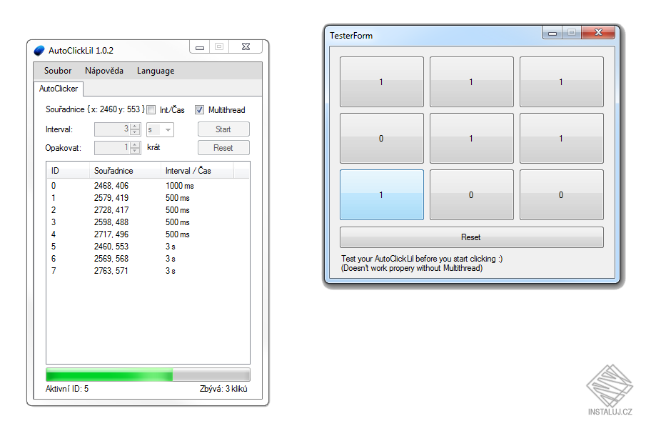Enable the Int/Čas checkbox
Image resolution: width=646 pixels, height=431 pixels.
[151, 109]
